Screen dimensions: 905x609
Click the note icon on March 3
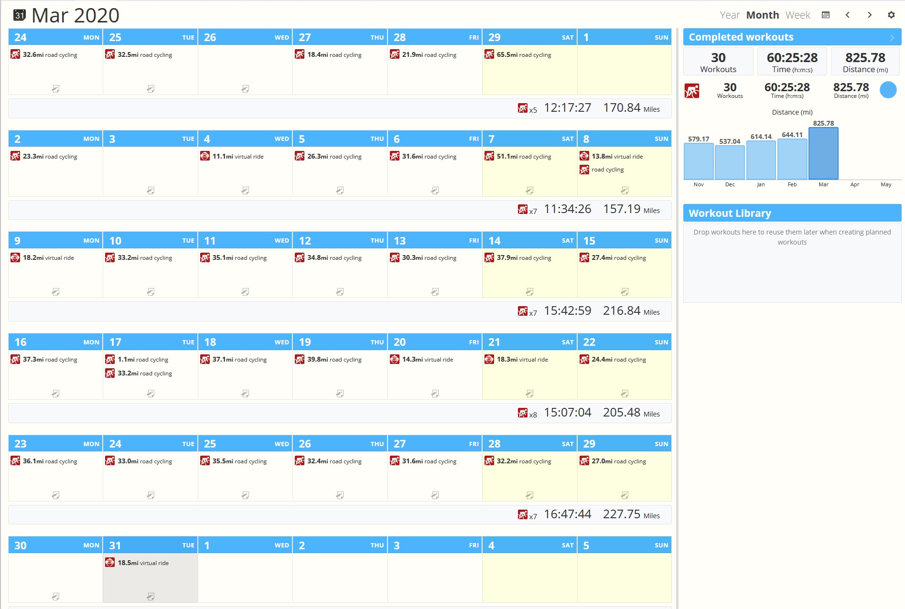coord(151,191)
